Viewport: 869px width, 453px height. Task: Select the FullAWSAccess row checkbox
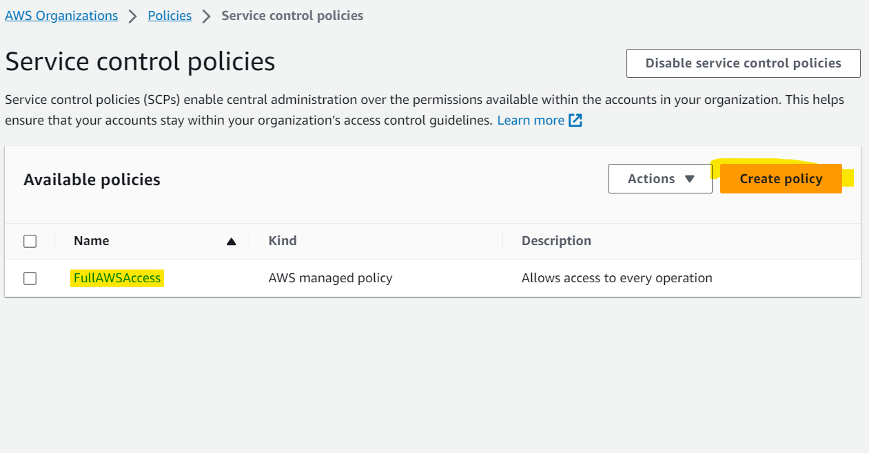click(x=30, y=278)
